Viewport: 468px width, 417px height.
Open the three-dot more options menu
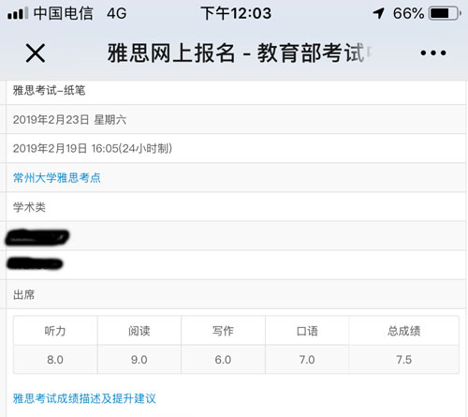coord(433,52)
